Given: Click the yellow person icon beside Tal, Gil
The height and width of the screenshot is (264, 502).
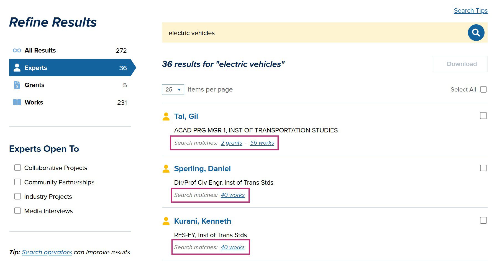Looking at the screenshot, I should click(x=166, y=116).
